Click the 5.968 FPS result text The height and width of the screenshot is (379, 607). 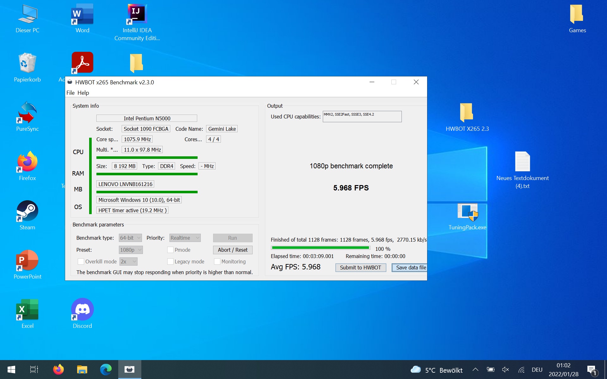coord(351,188)
